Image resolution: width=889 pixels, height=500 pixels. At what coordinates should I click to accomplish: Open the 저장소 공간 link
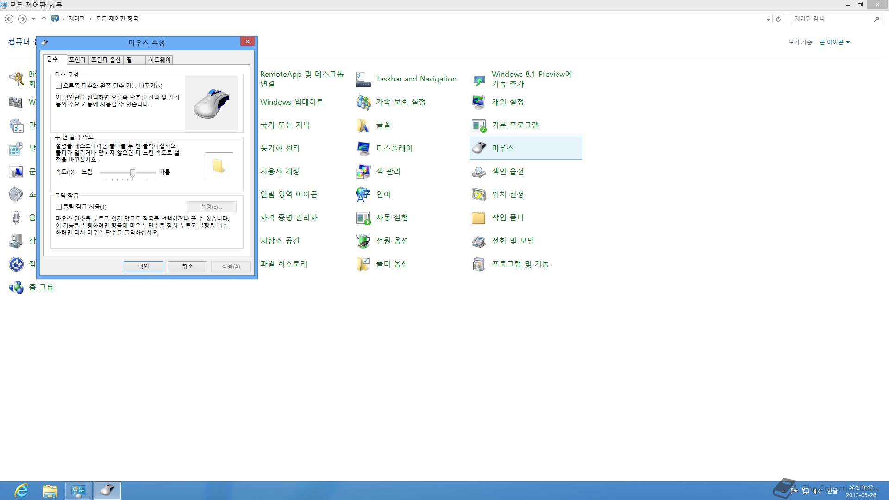coord(280,241)
